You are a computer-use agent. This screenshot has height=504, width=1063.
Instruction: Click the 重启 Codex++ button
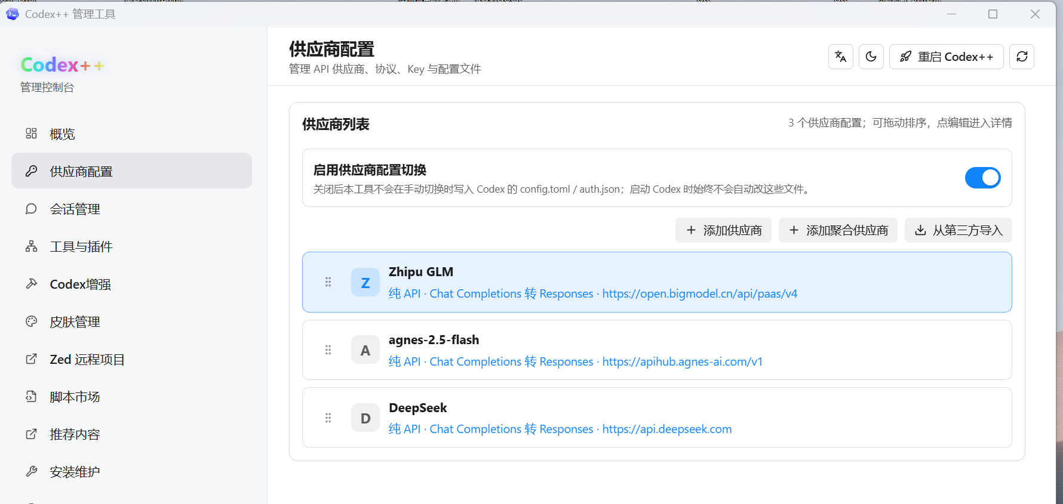pyautogui.click(x=946, y=57)
